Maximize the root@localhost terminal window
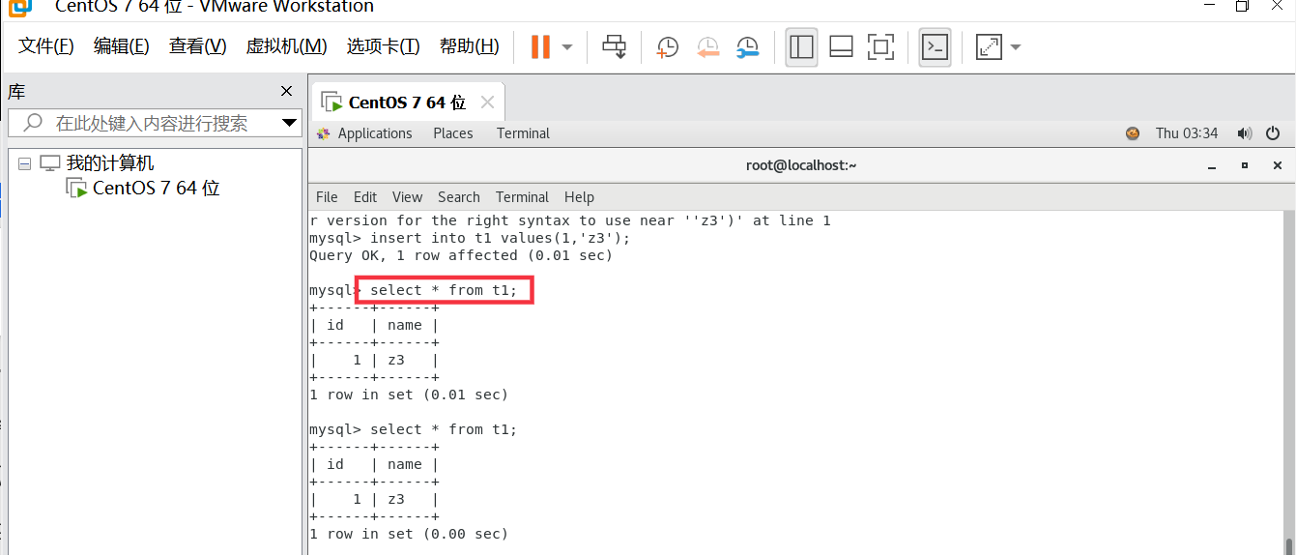The height and width of the screenshot is (556, 1296). click(1245, 165)
